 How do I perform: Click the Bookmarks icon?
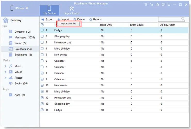(11, 54)
